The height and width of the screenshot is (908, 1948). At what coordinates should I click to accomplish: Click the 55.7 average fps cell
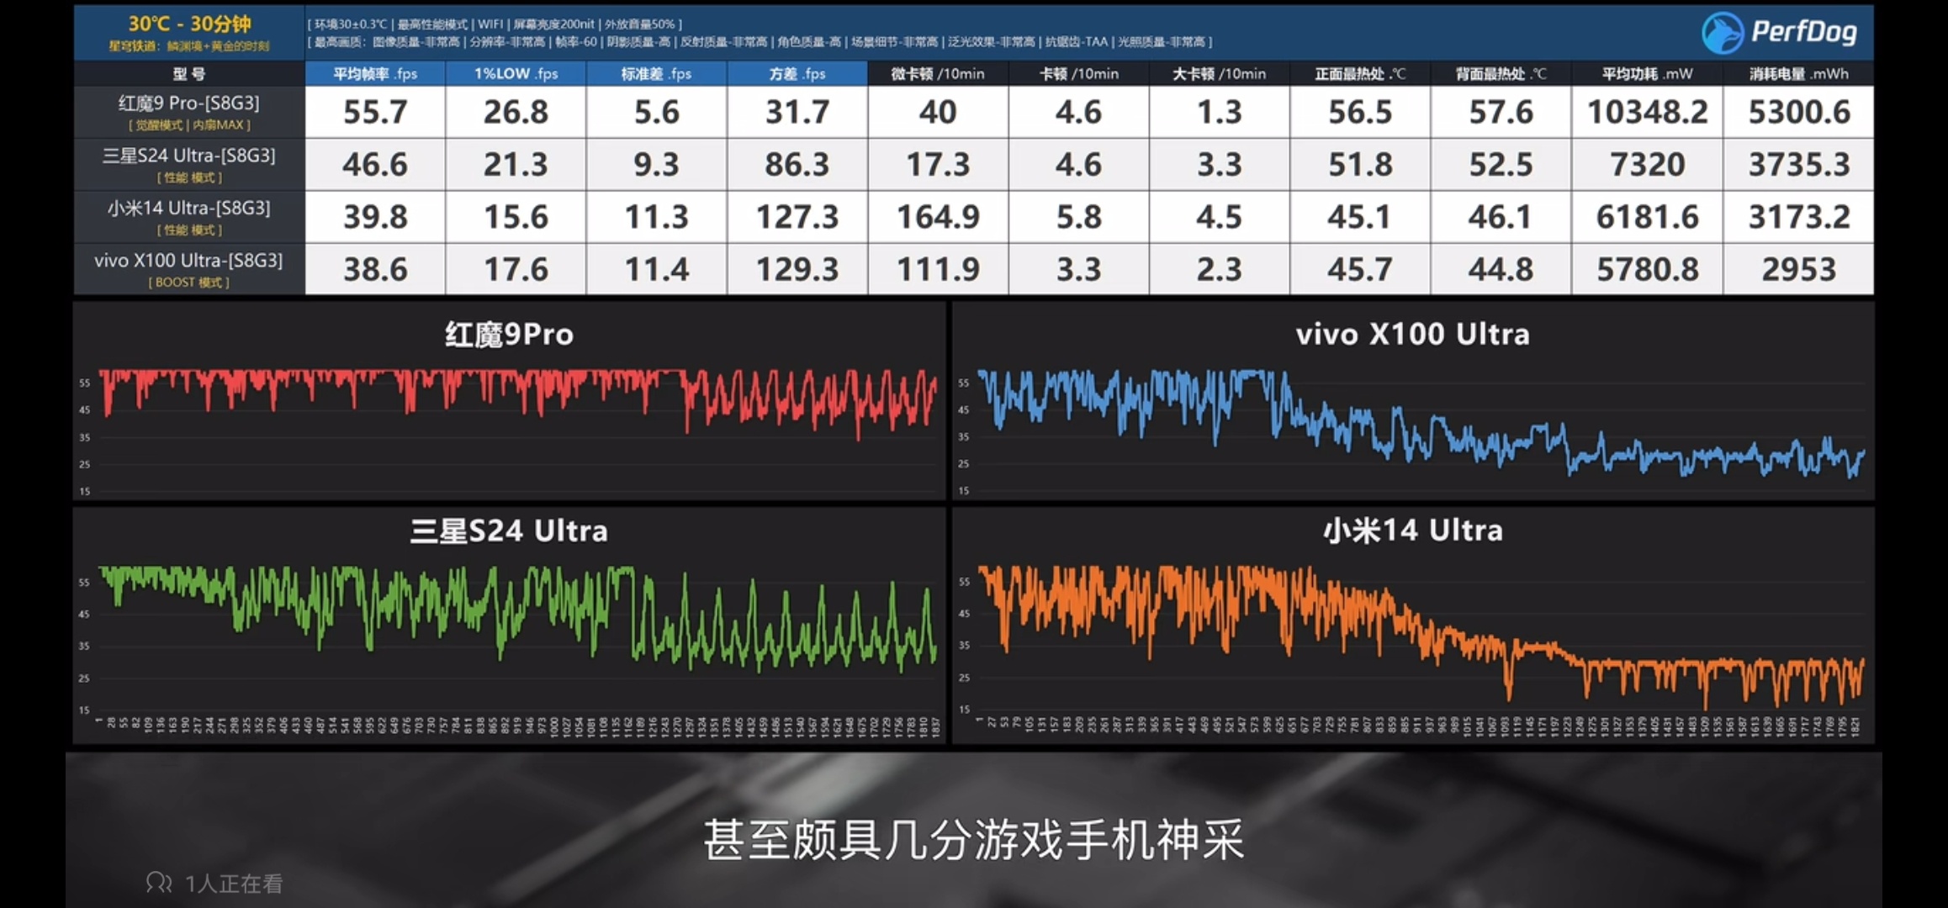(375, 112)
